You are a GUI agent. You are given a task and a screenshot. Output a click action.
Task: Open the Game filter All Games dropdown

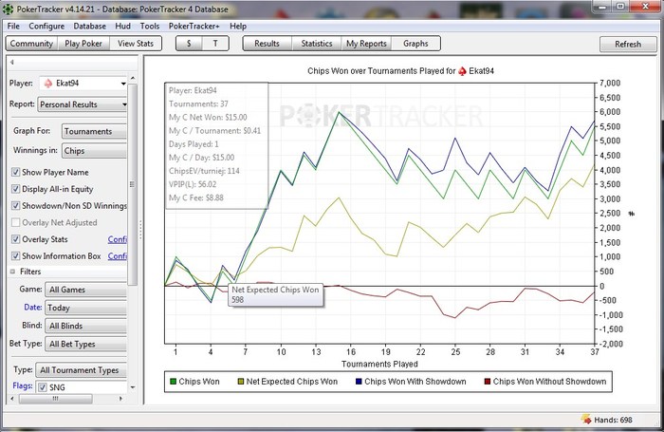(86, 290)
